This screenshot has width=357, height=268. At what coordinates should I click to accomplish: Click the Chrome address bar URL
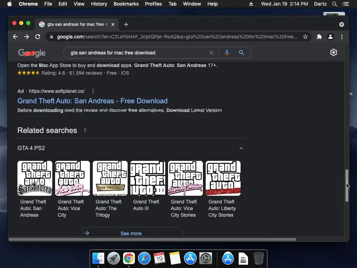click(177, 37)
